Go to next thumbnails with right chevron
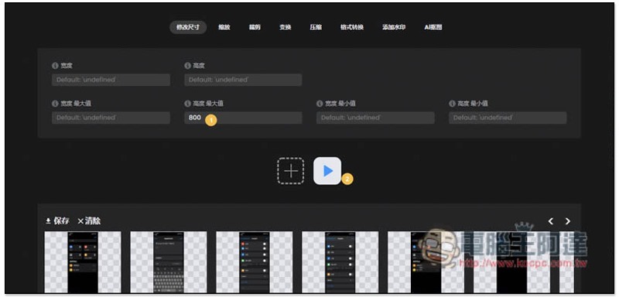Image resolution: width=619 pixels, height=297 pixels. pyautogui.click(x=568, y=221)
